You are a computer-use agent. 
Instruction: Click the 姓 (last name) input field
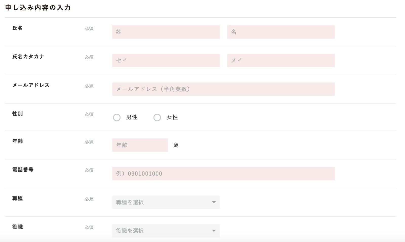tap(166, 32)
